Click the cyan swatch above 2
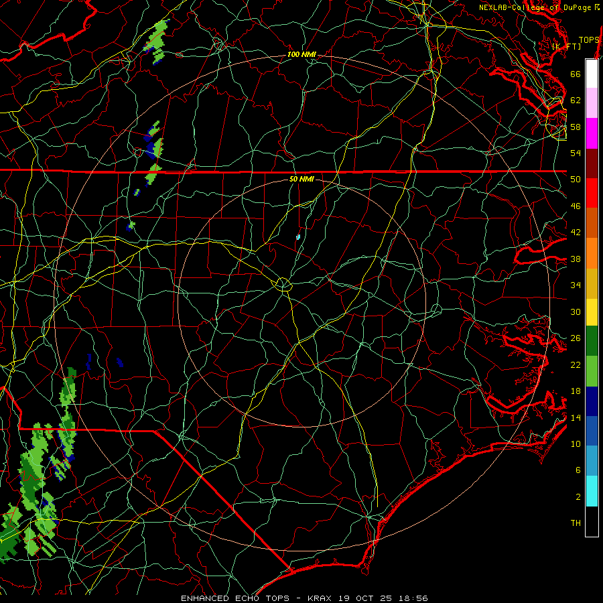Image resolution: width=603 pixels, height=603 pixels. (592, 491)
